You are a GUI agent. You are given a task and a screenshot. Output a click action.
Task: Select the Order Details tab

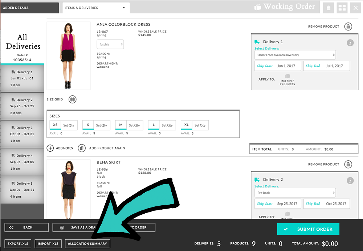pos(30,8)
